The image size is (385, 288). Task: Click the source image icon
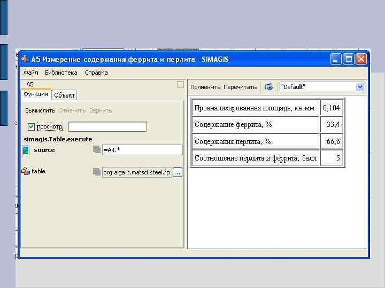(26, 150)
